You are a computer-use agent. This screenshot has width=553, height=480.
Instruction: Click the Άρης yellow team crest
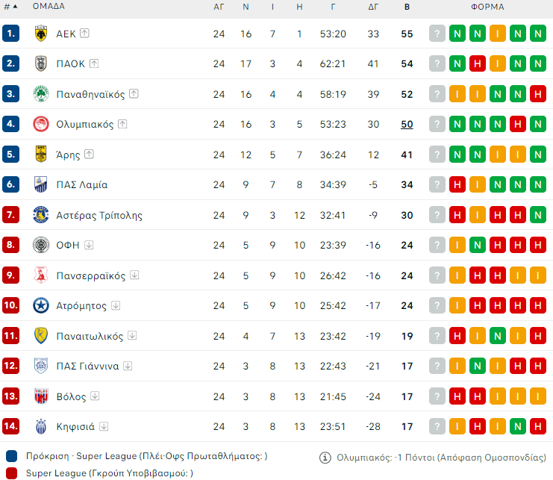41,155
